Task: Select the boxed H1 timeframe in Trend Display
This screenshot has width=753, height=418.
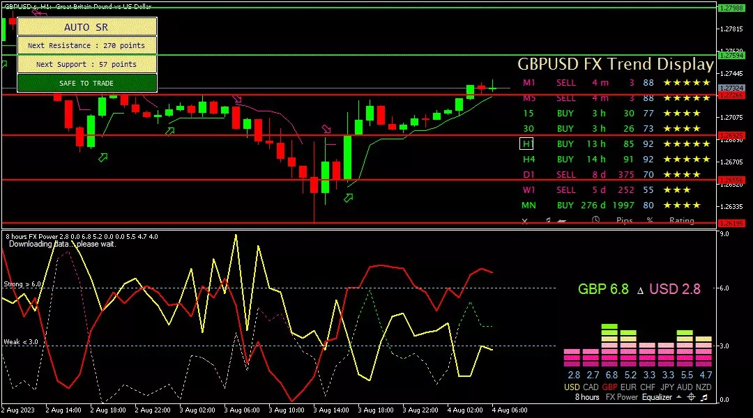Action: (x=526, y=144)
